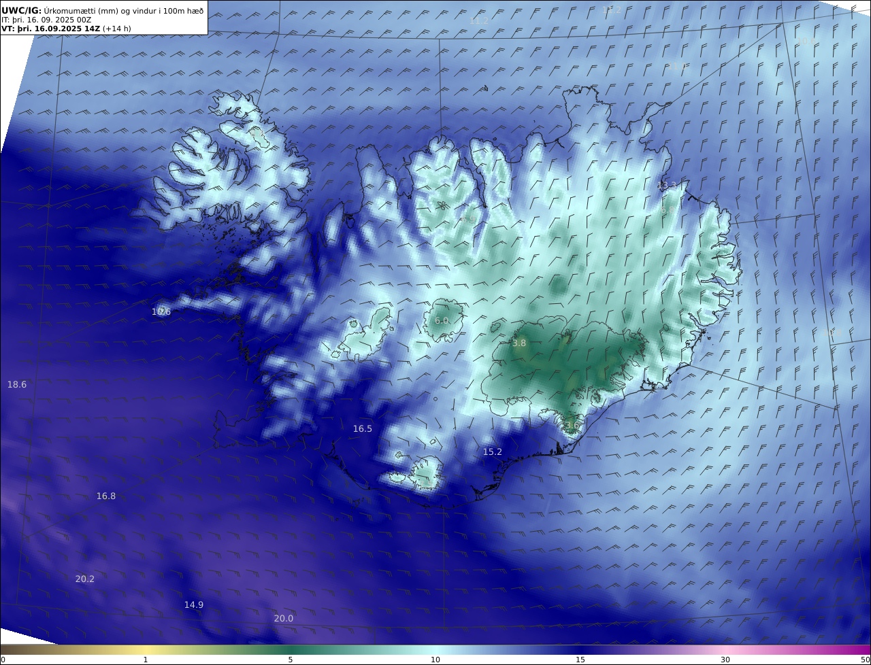Click the 16.5 value on the map
Viewport: 871px width, 665px height.
363,429
